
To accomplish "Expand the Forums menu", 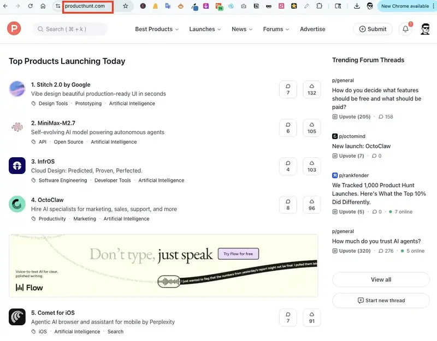I will coord(276,29).
